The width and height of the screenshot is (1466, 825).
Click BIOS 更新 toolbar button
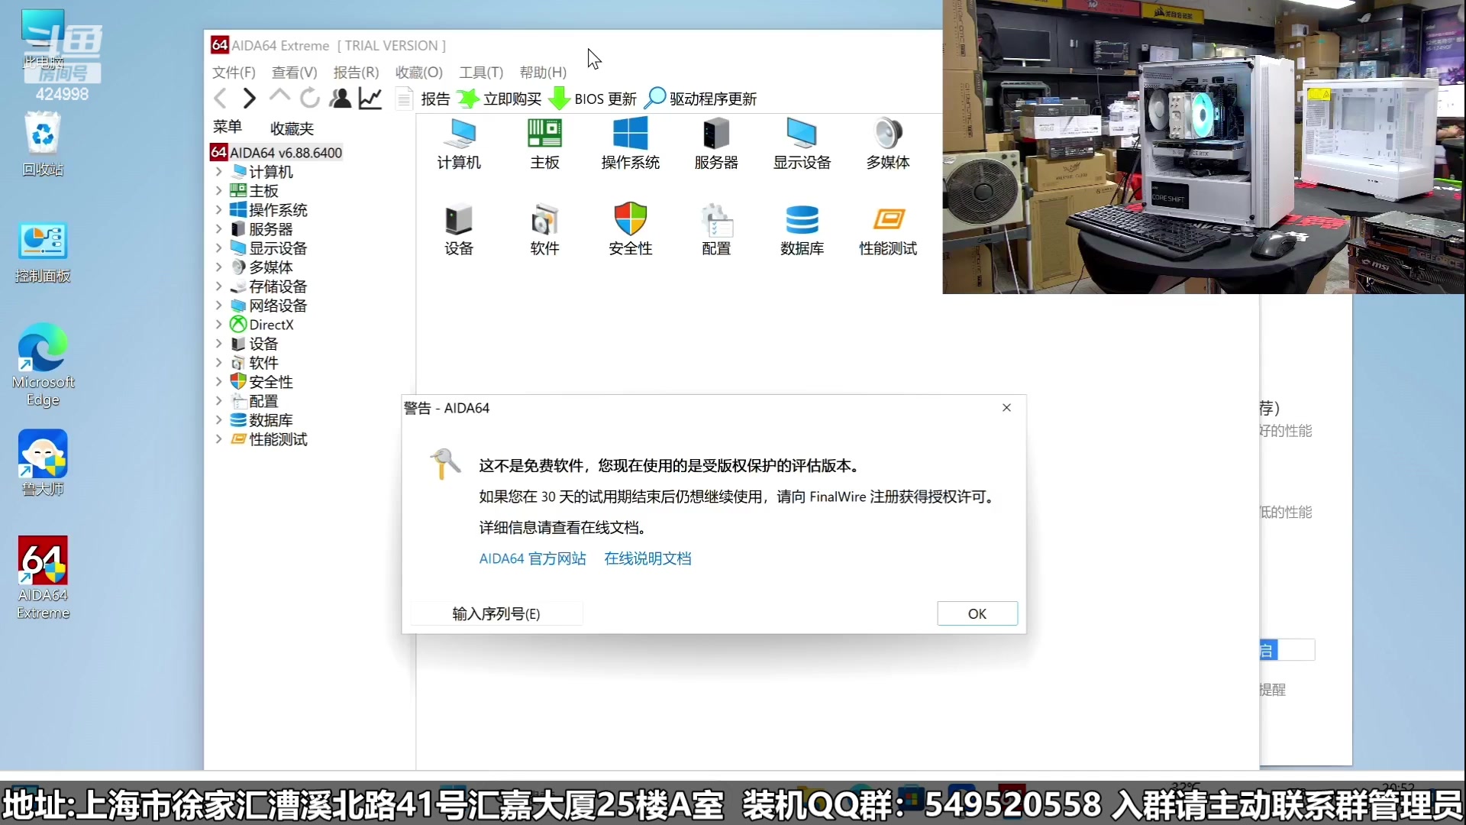pyautogui.click(x=593, y=99)
